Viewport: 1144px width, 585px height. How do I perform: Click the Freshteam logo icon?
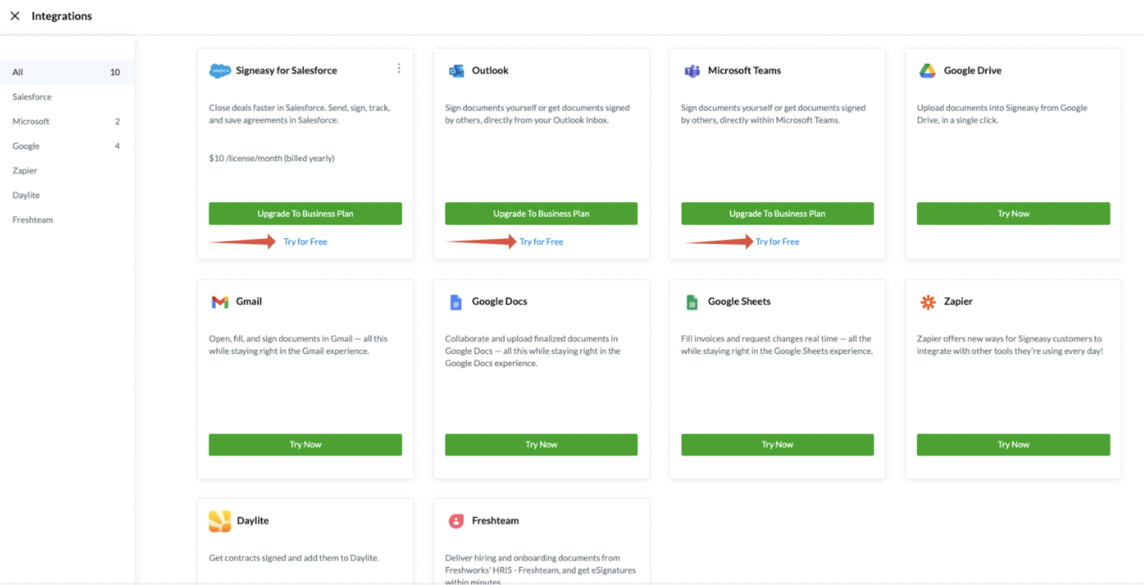pos(456,521)
